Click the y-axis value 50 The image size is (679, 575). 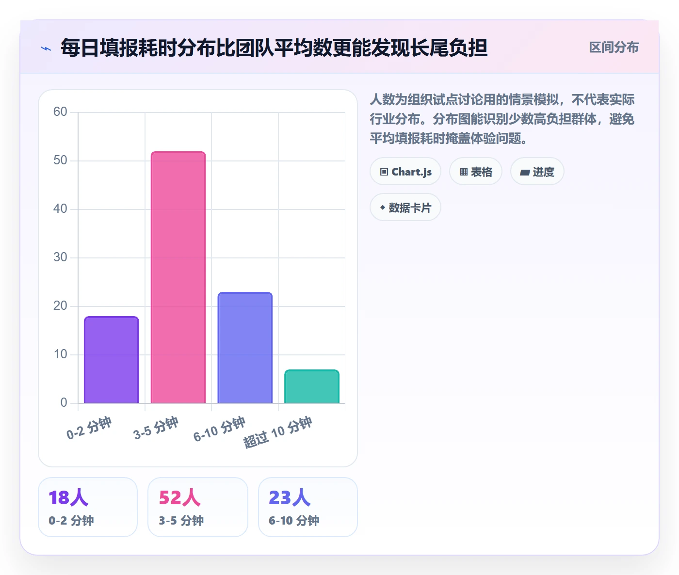[60, 160]
